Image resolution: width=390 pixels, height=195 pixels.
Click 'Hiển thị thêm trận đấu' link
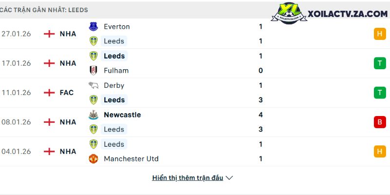[188, 178]
